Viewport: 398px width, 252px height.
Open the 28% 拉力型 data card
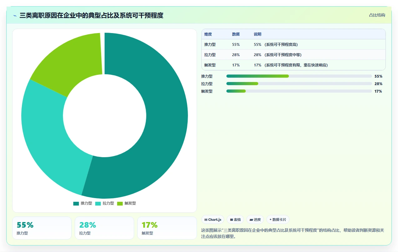(x=104, y=228)
